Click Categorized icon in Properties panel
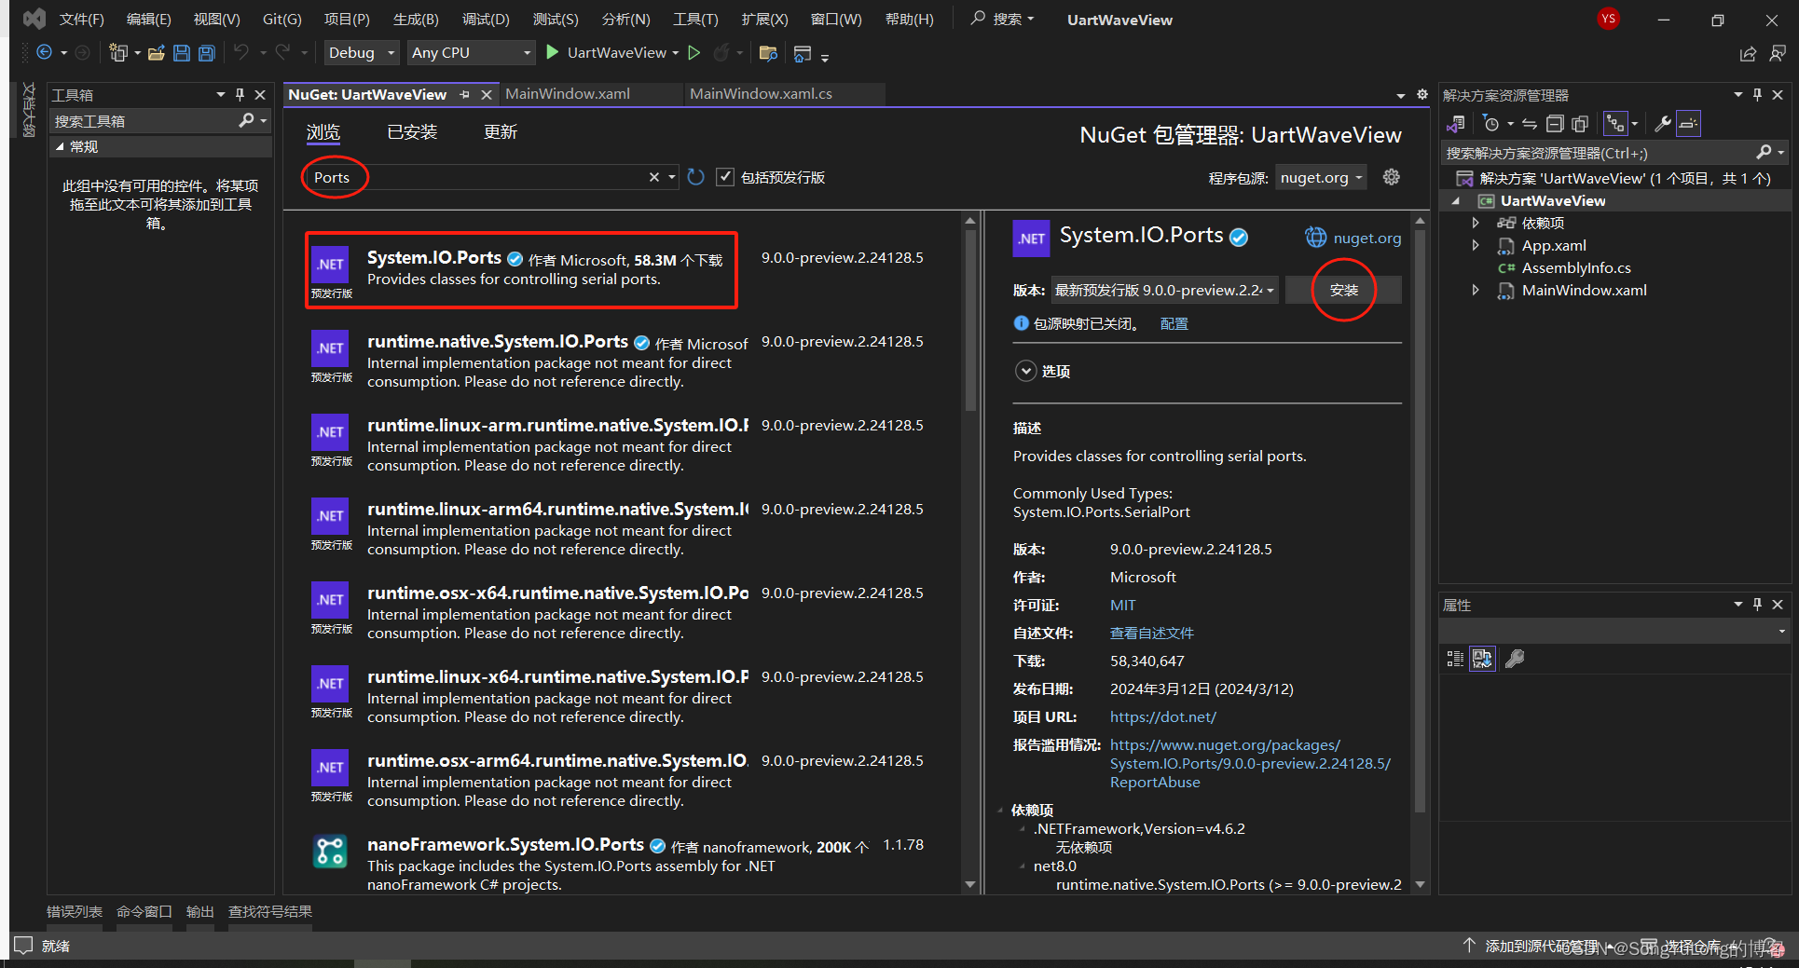Image resolution: width=1799 pixels, height=968 pixels. [x=1455, y=660]
